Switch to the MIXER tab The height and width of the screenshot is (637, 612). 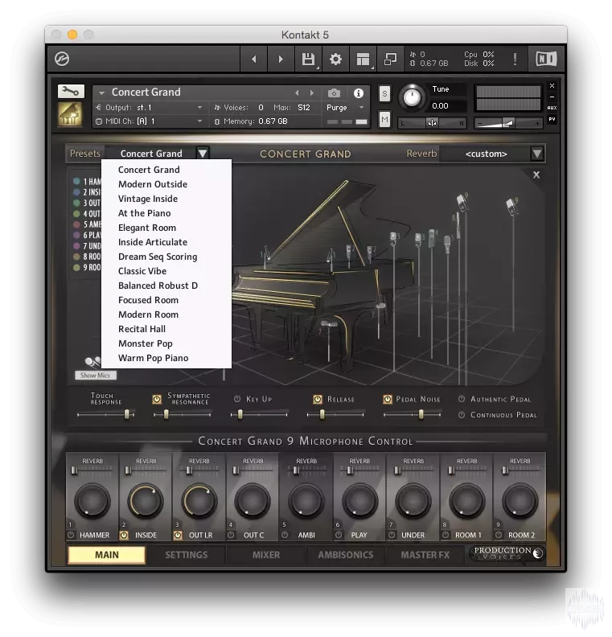(x=266, y=555)
